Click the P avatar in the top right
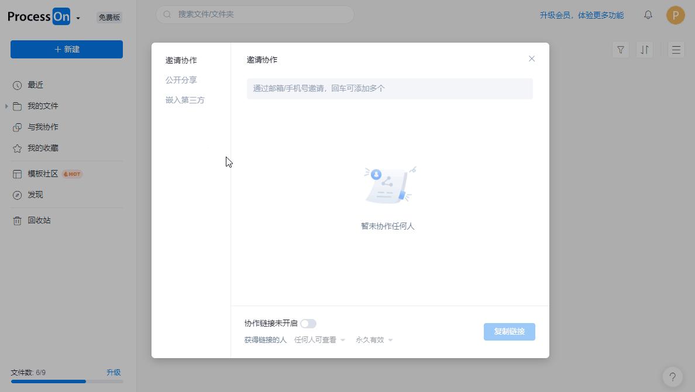695x392 pixels. (675, 15)
